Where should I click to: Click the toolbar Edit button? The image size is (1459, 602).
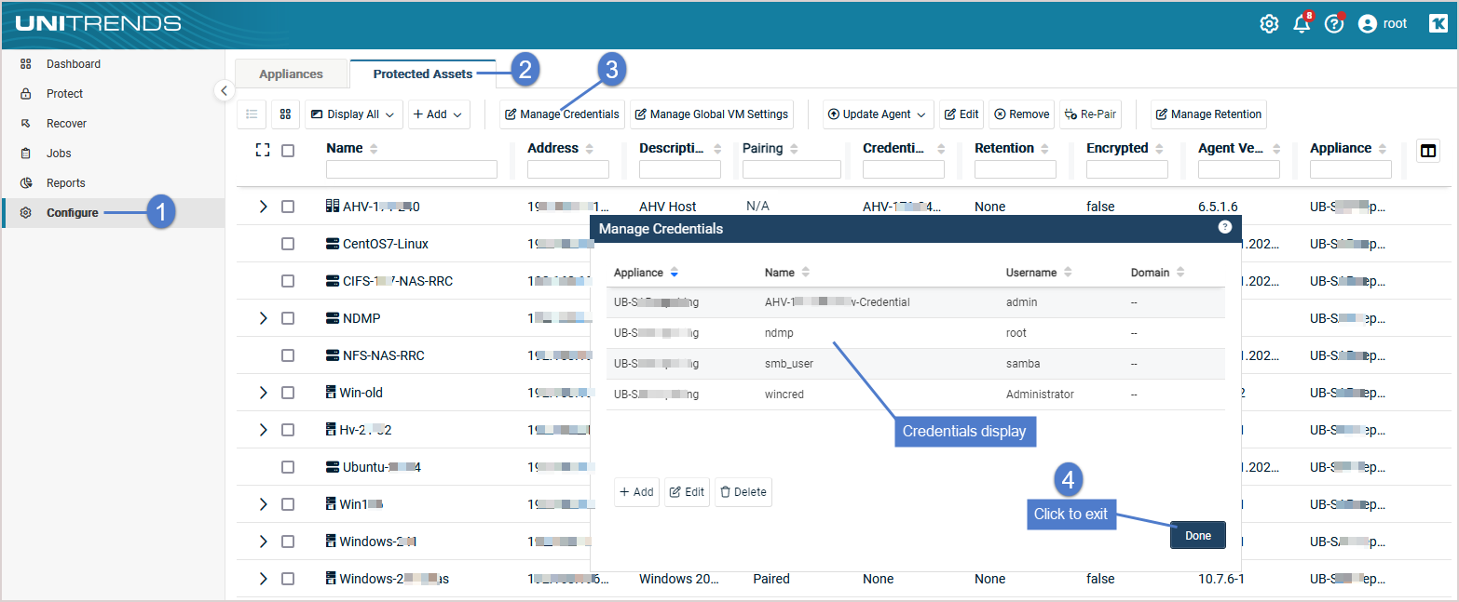tap(961, 114)
